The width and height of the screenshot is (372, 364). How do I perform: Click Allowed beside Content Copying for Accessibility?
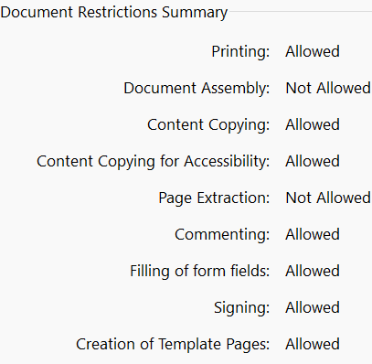coord(313,161)
